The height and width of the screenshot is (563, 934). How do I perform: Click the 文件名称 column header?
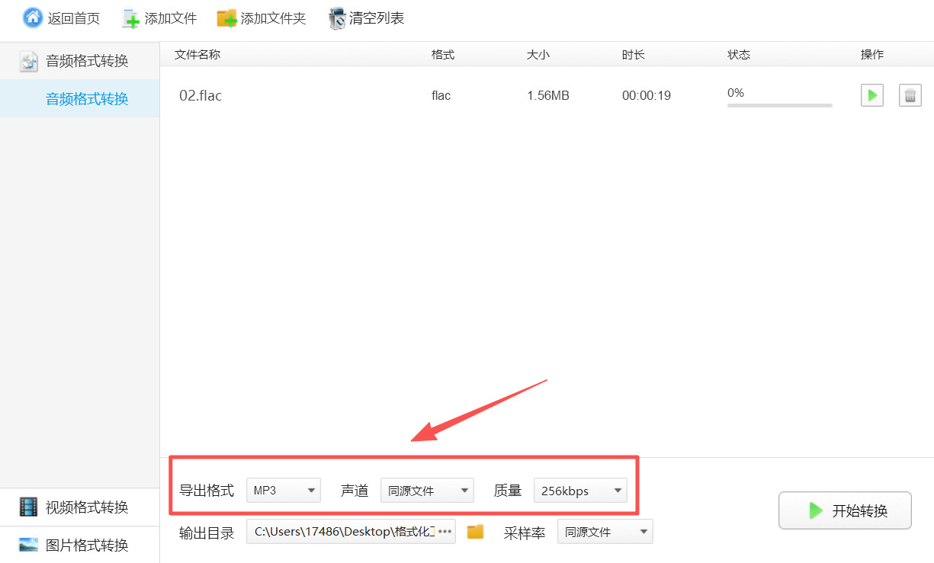pyautogui.click(x=197, y=54)
